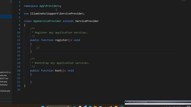Click void return type of register()
Viewport: 191px width, 107px height.
77,40
